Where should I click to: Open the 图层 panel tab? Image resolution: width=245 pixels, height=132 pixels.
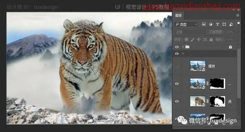pyautogui.click(x=178, y=16)
